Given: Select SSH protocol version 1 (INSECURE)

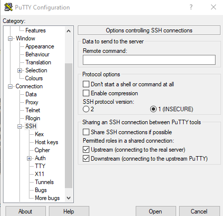Looking at the screenshot, I should pos(153,109).
